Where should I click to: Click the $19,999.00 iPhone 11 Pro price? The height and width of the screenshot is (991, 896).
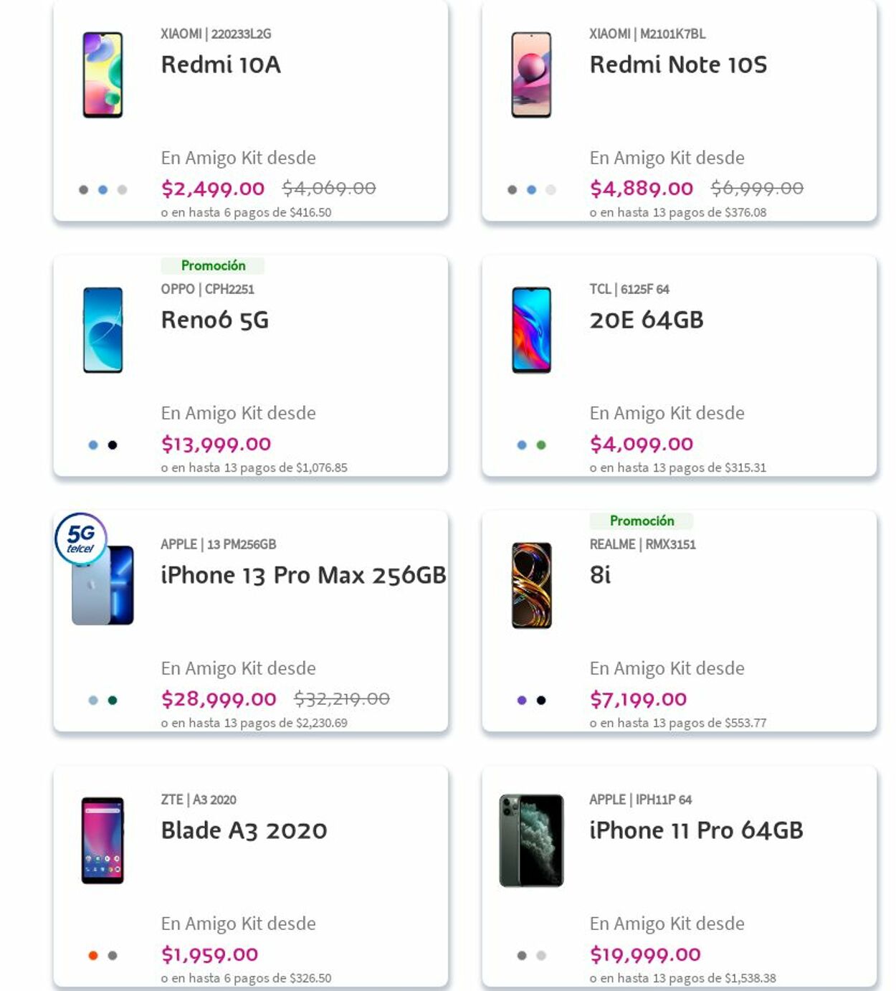pos(645,954)
